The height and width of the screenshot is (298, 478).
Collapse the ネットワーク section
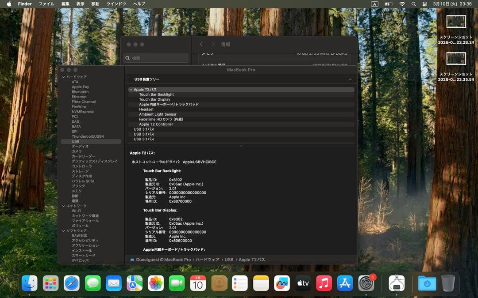(63, 206)
